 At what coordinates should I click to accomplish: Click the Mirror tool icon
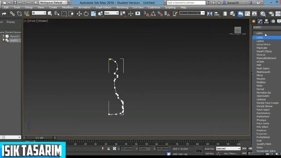(209, 14)
